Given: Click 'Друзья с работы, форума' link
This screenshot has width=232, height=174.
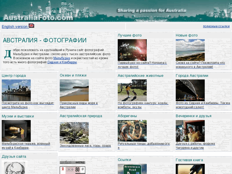Looking at the screenshot, I should coord(195,146).
